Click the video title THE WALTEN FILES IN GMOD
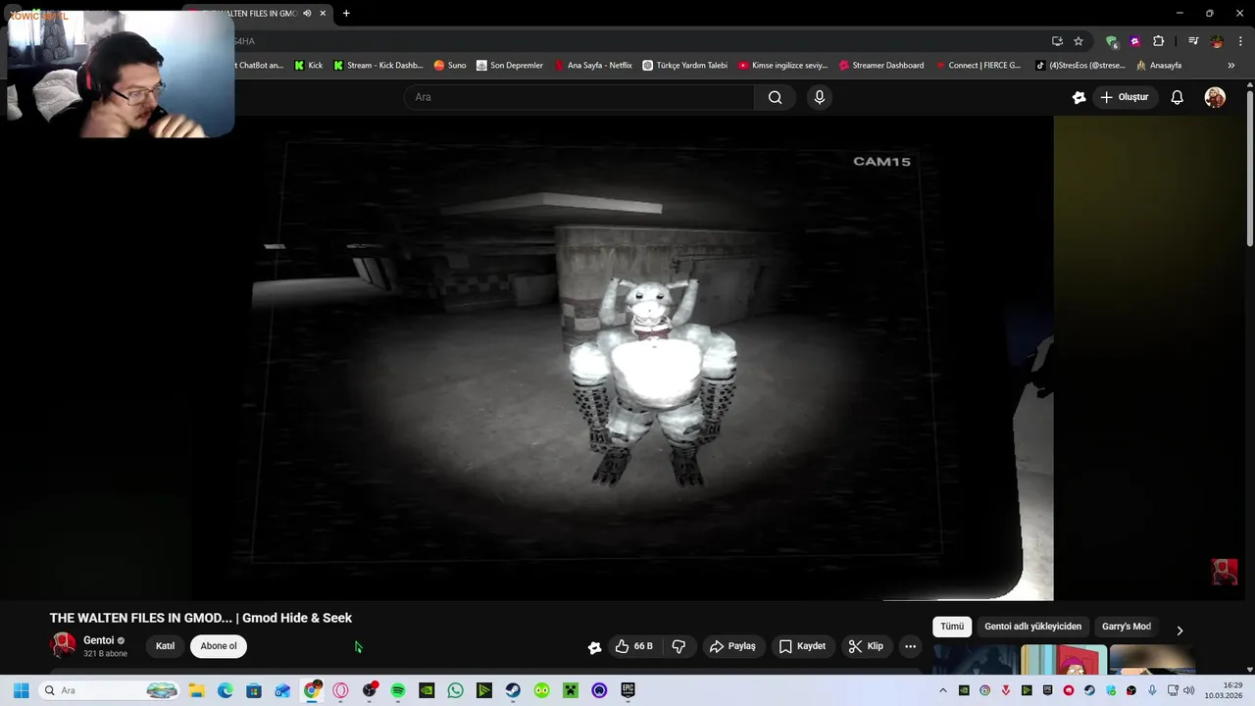The height and width of the screenshot is (706, 1255). pyautogui.click(x=201, y=618)
